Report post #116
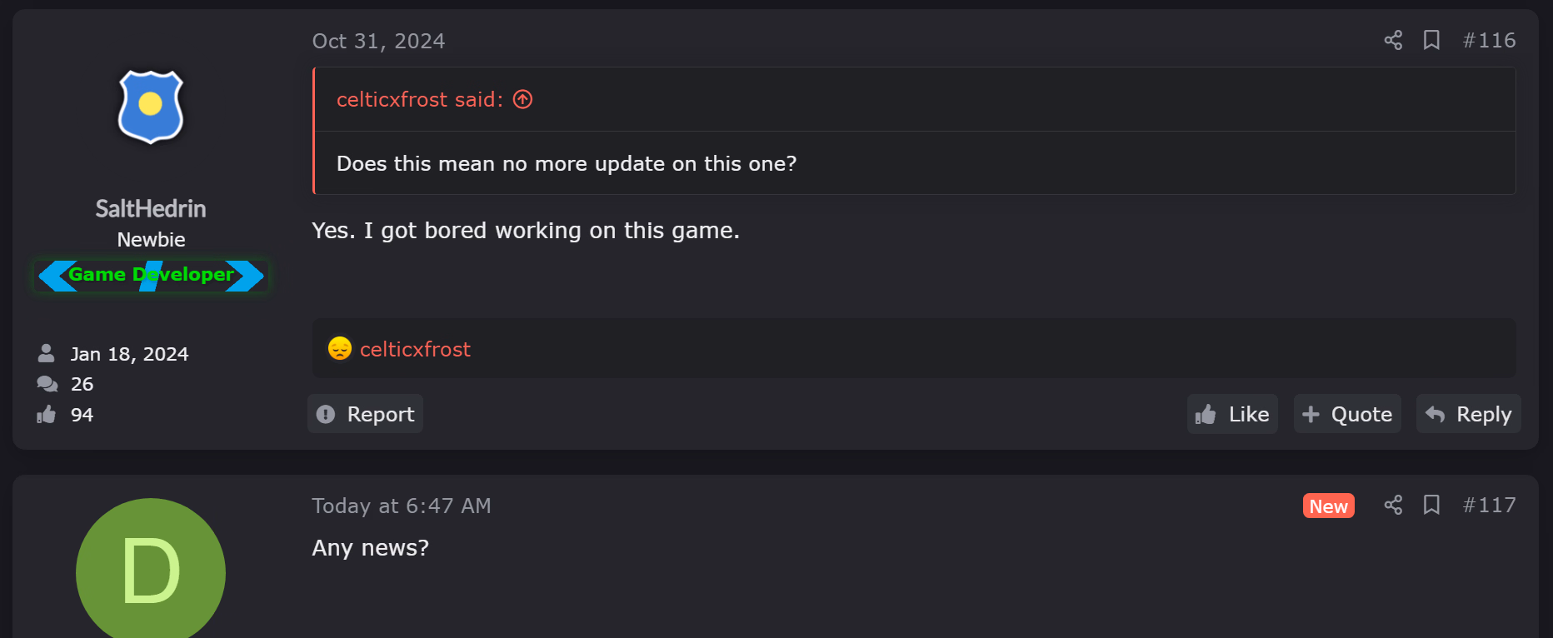 (x=366, y=414)
